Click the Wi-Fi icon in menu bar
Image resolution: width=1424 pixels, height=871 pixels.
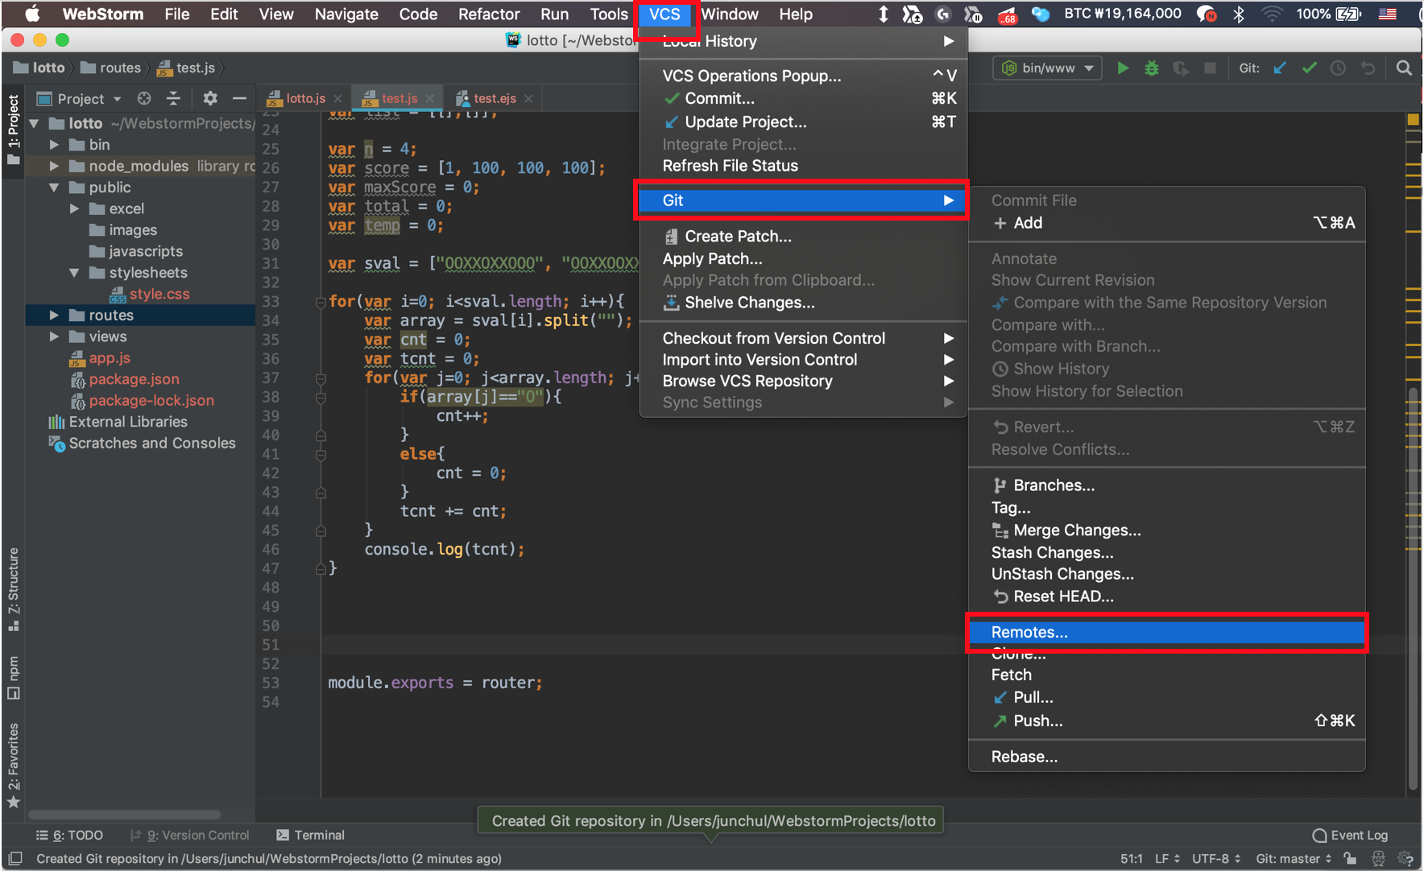[x=1271, y=14]
